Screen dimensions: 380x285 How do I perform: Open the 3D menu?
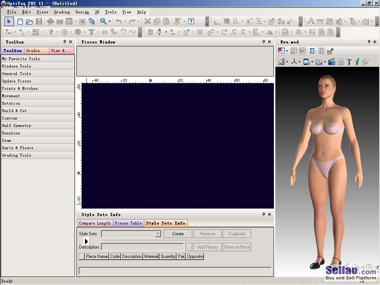(97, 12)
